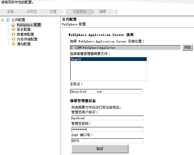Click the 验证 validate button

[x=100, y=149]
